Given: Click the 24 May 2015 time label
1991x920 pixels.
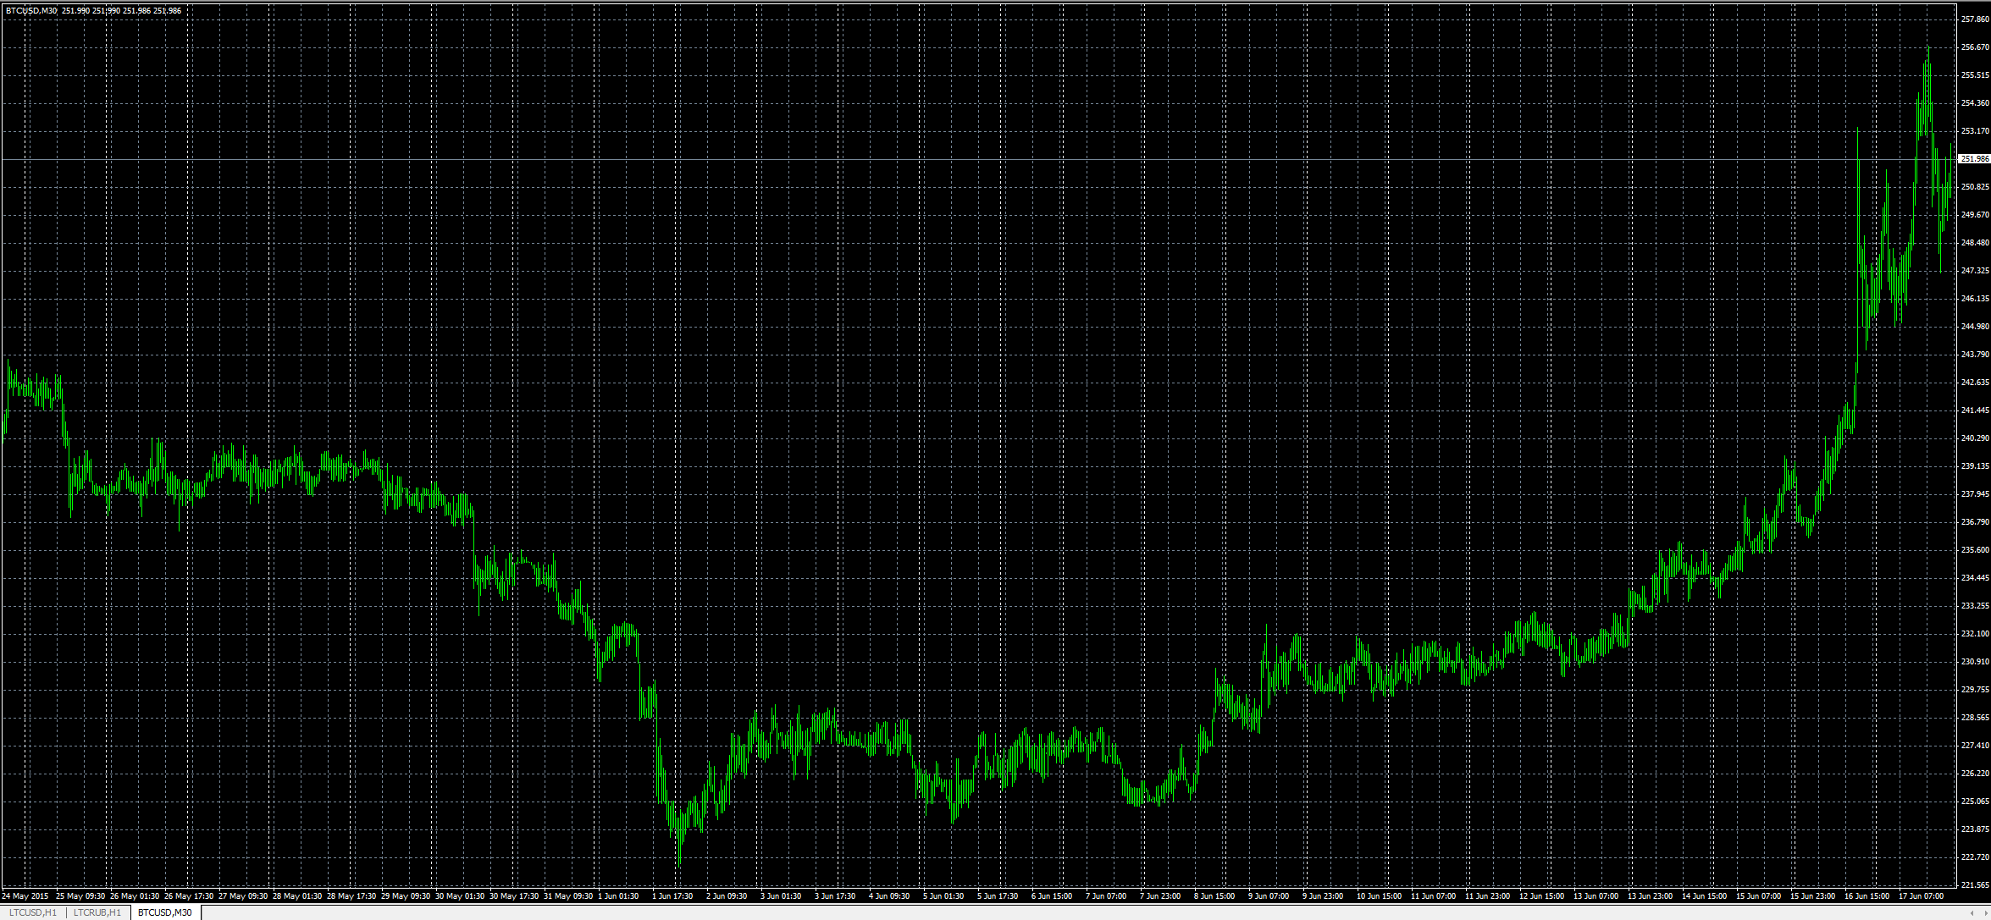Looking at the screenshot, I should point(25,895).
